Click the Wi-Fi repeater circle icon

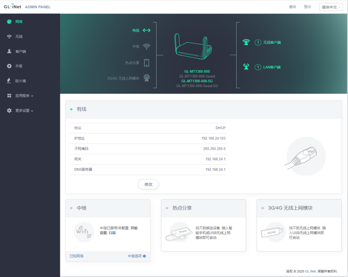pyautogui.click(x=84, y=232)
